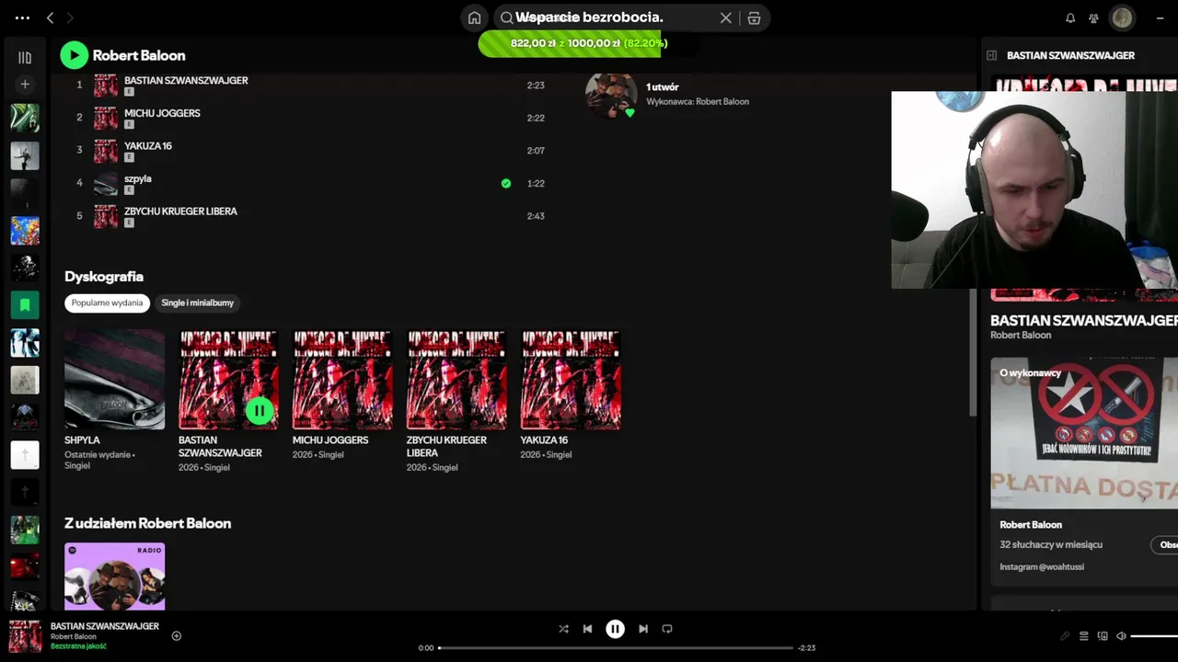This screenshot has width=1178, height=662.
Task: Open the green bookmark item in sidebar
Action: 25,304
